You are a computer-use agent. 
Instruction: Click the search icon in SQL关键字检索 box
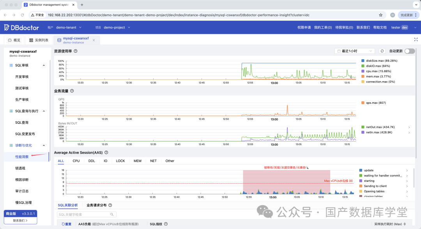112,215
